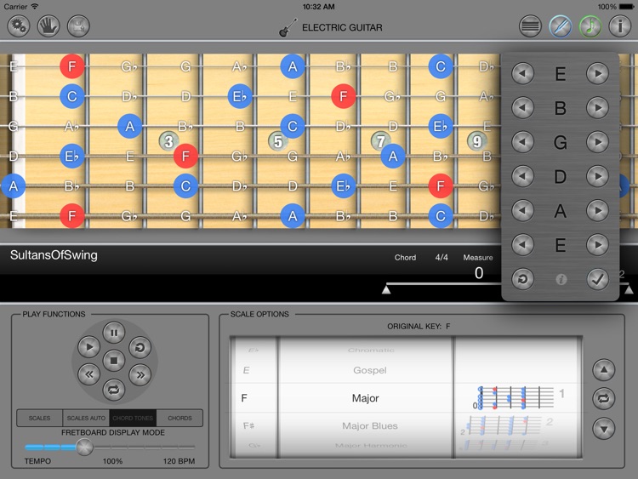Select SCALES fretboard display mode
This screenshot has height=479, width=638.
click(x=39, y=418)
